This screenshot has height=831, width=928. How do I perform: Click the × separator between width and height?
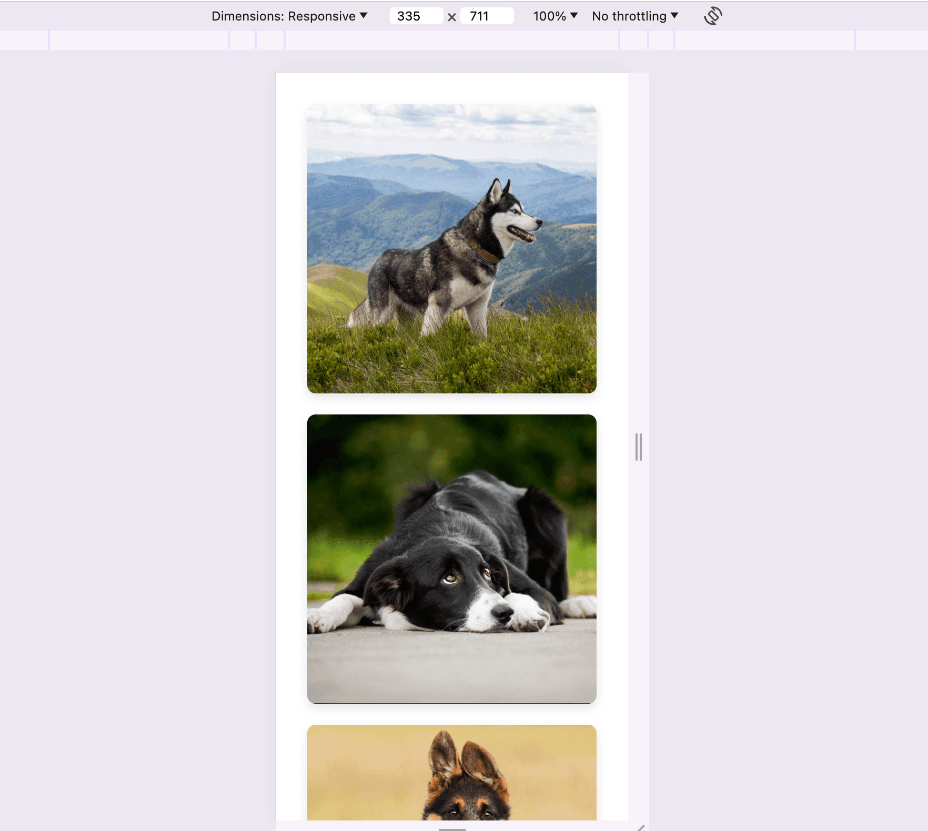pos(452,17)
